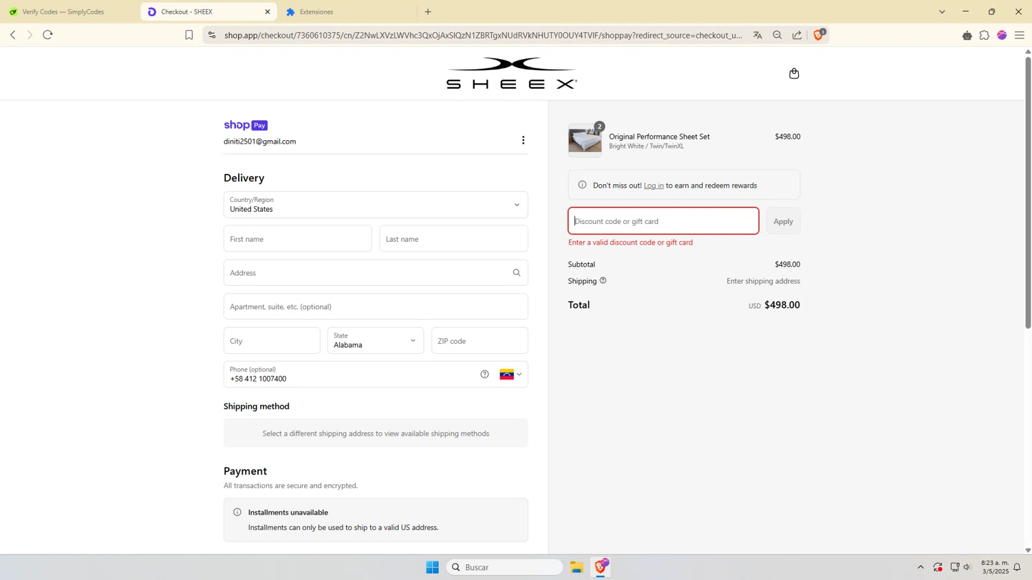
Task: Bookmark this page with the bookmark icon
Action: point(189,35)
